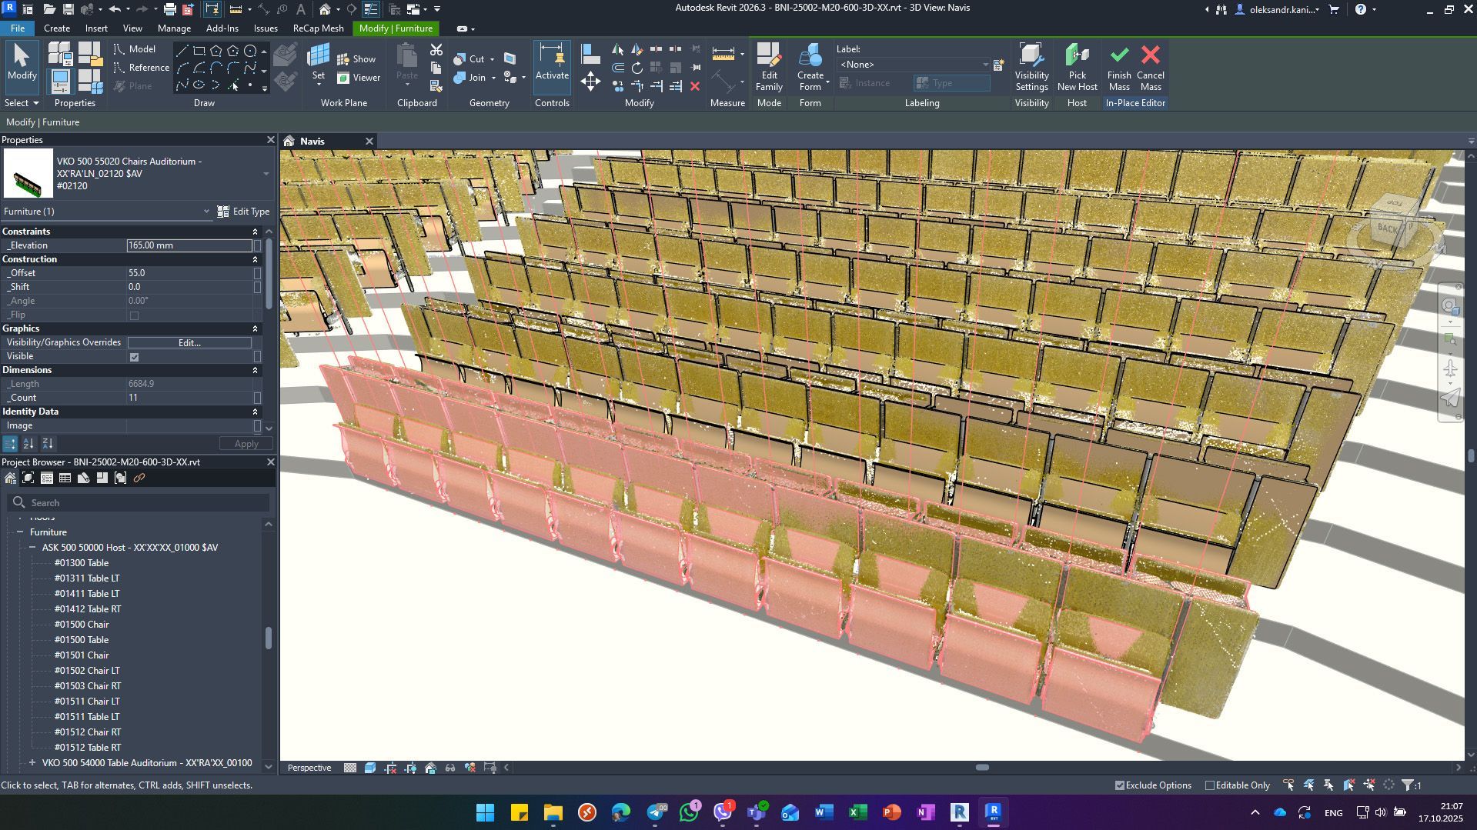Click the Excel icon in taskbar
The width and height of the screenshot is (1477, 830).
(857, 812)
